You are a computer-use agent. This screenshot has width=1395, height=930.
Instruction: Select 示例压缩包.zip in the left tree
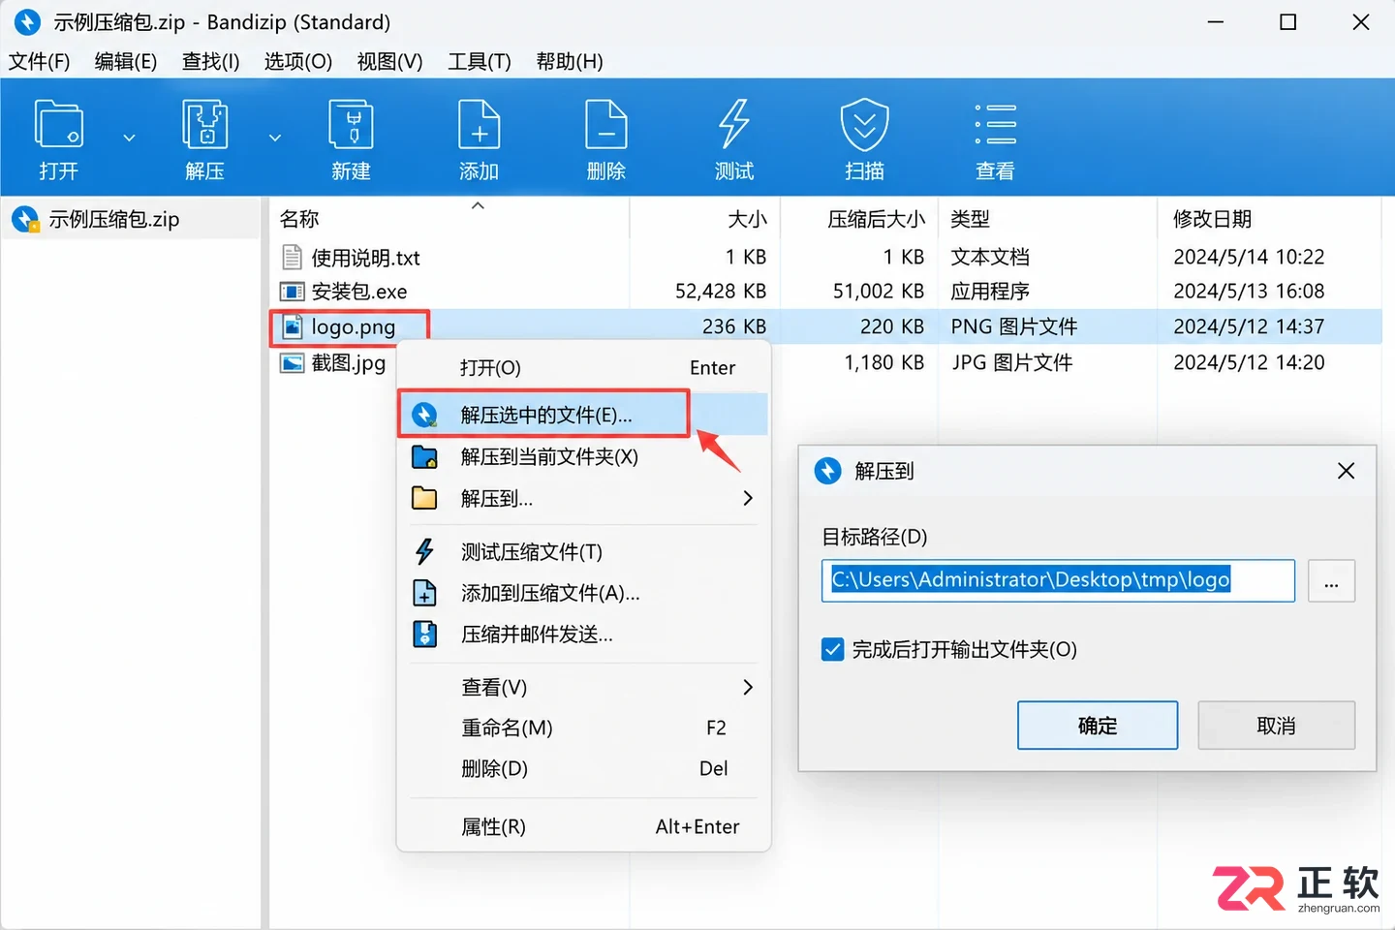113,220
